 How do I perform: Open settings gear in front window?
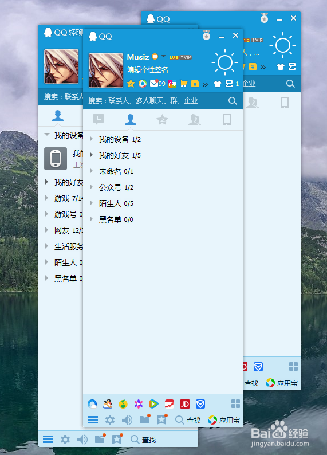pyautogui.click(x=109, y=420)
